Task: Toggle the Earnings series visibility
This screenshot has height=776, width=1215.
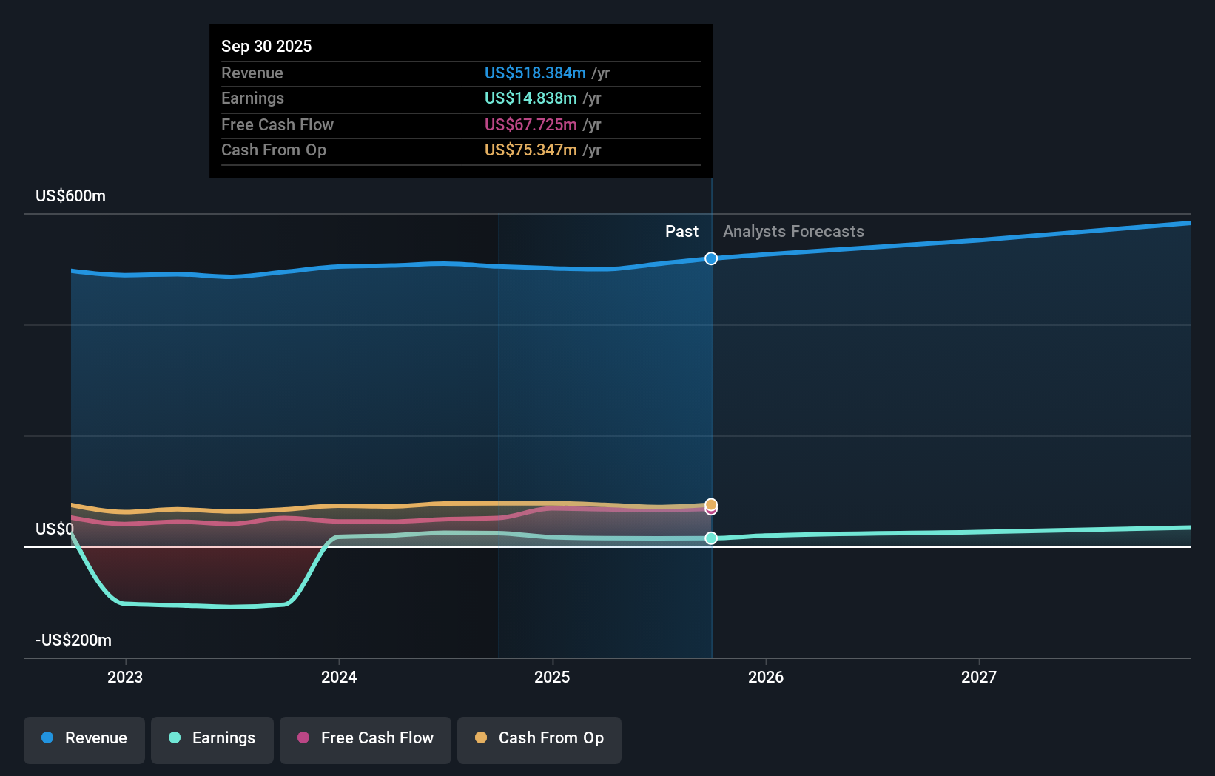Action: tap(212, 738)
